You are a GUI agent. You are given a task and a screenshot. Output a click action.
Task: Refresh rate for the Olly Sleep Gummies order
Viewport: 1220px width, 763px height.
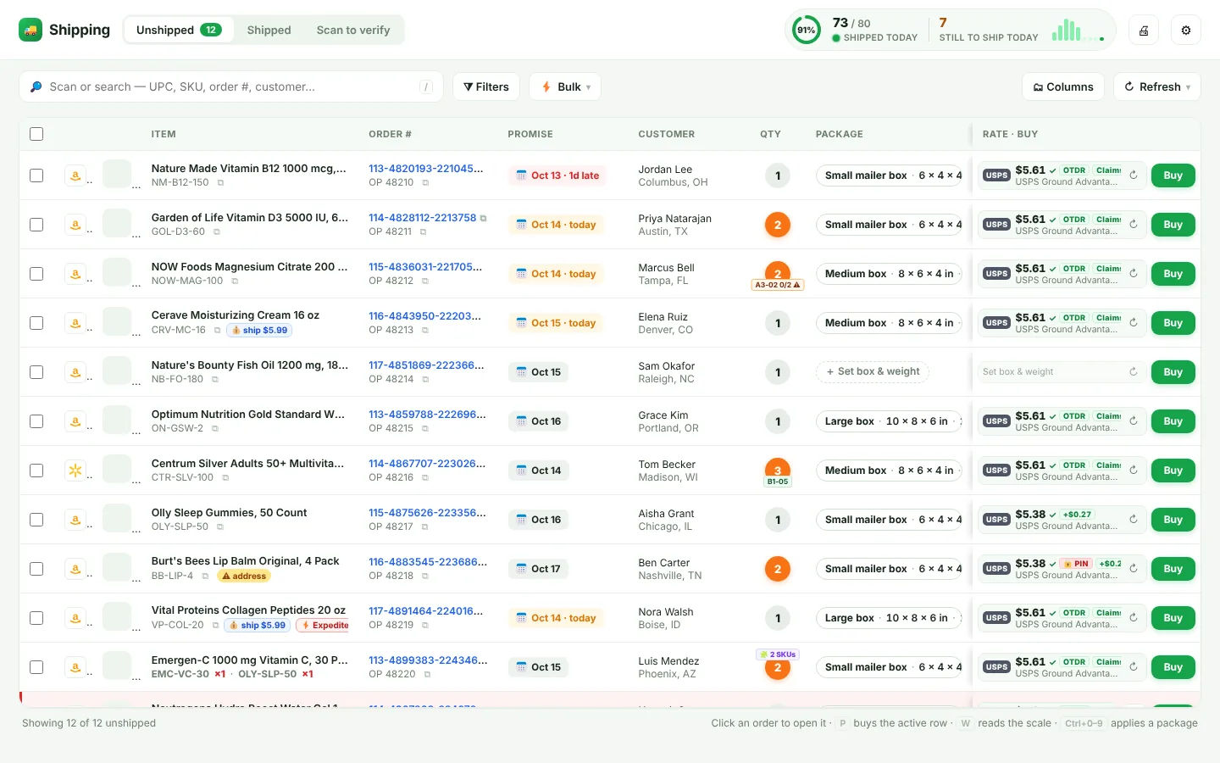(1134, 520)
